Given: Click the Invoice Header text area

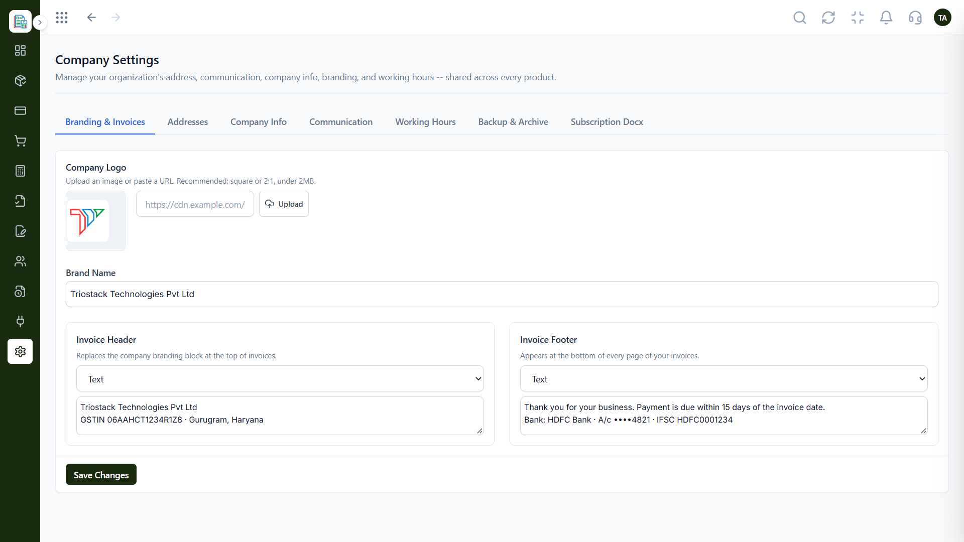Looking at the screenshot, I should click(280, 416).
